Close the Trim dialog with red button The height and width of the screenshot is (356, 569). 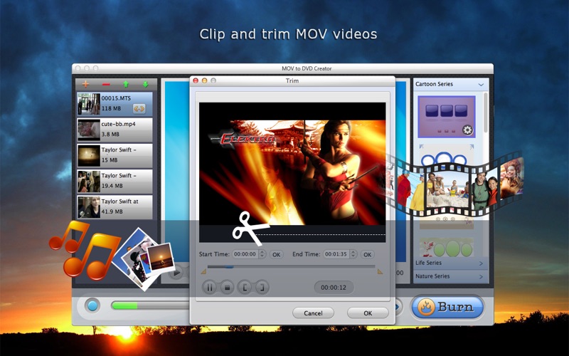pyautogui.click(x=196, y=80)
